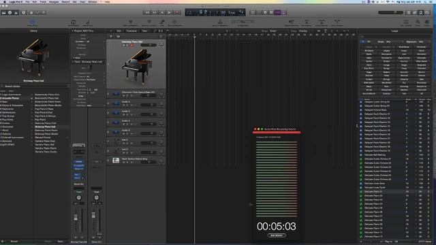Toggle the Library button in control bar
This screenshot has height=245, width=436.
[x=4, y=12]
